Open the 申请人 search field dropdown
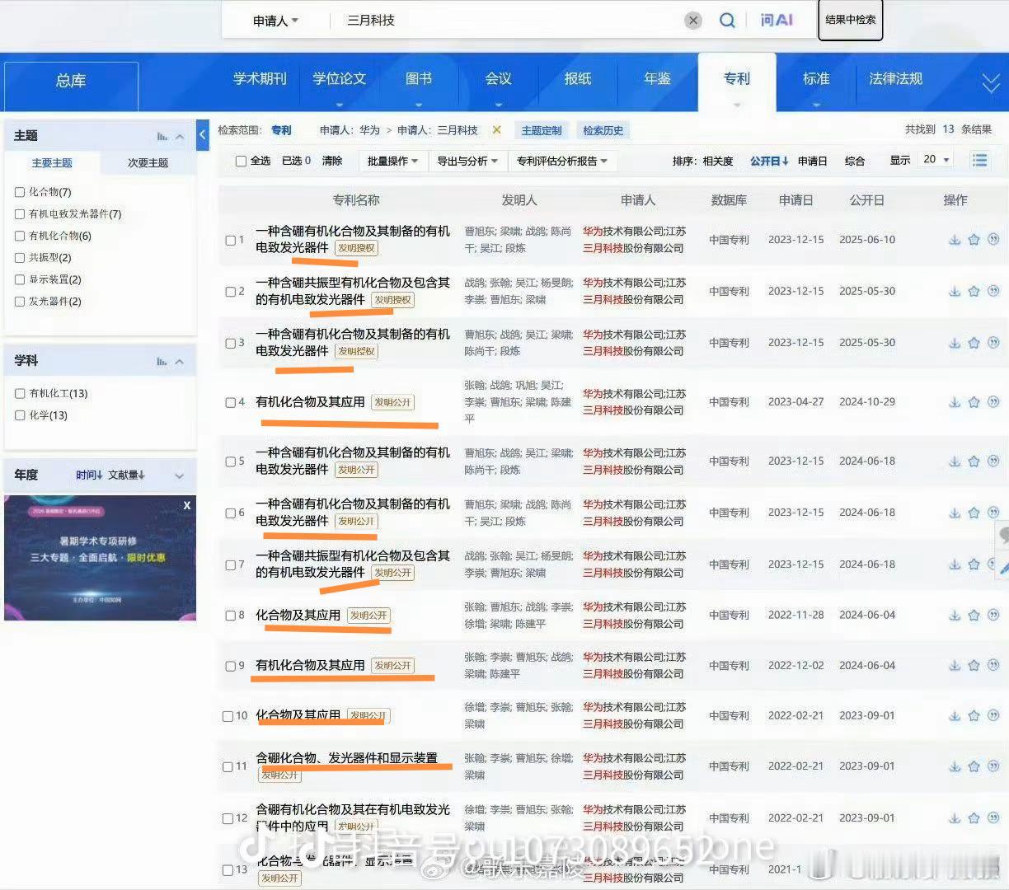Image resolution: width=1009 pixels, height=890 pixels. (275, 21)
